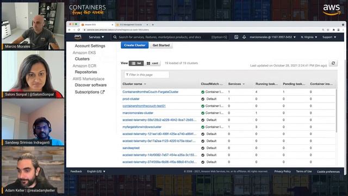Viewport: 348px width, 196px height.
Task: Click the browser forward arrow
Action: 74,30
